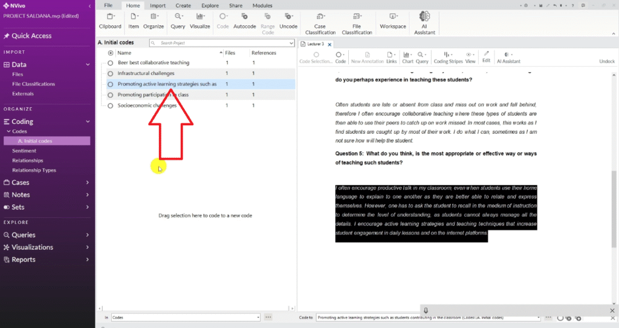Click the Undock button
Image resolution: width=619 pixels, height=328 pixels.
coord(606,61)
